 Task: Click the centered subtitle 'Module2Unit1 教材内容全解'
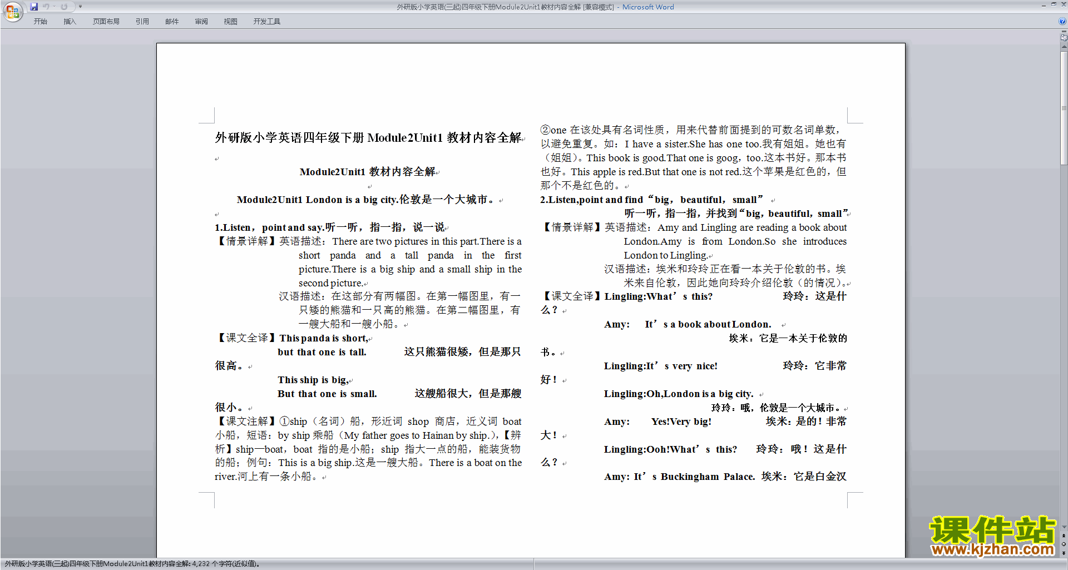(368, 172)
